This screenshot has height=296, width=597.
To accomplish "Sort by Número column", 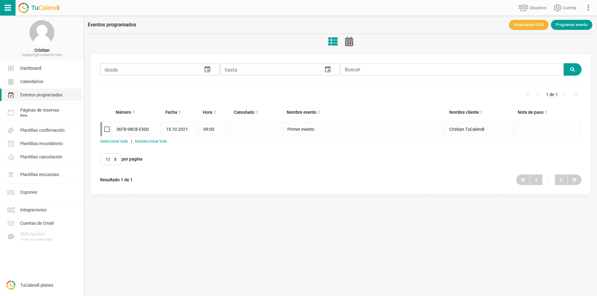I will [125, 112].
